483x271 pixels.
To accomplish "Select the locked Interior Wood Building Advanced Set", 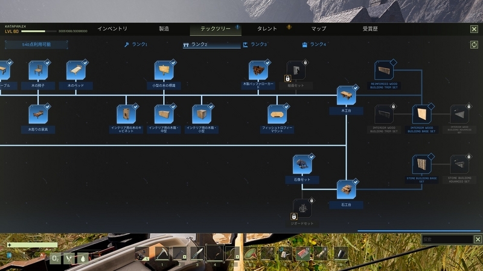I will tap(459, 114).
